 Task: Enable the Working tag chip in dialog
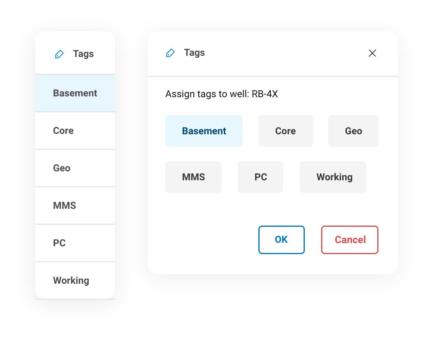pyautogui.click(x=333, y=177)
